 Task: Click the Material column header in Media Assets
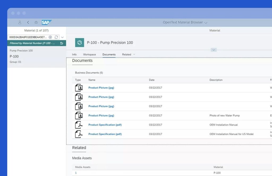[218, 167]
